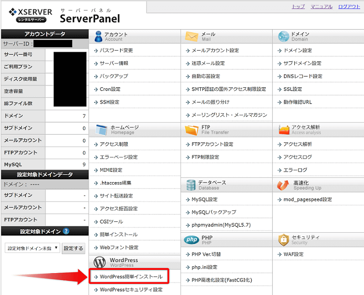The width and height of the screenshot is (364, 295).
Task: Click the FTP folder icon
Action: click(192, 130)
